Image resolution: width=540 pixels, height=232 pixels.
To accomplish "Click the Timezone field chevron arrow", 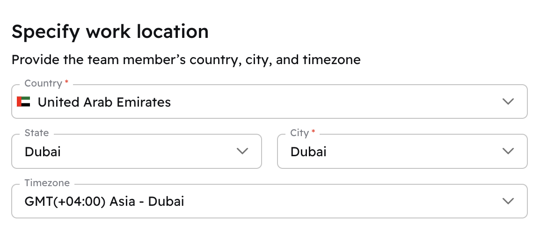I will tap(508, 201).
